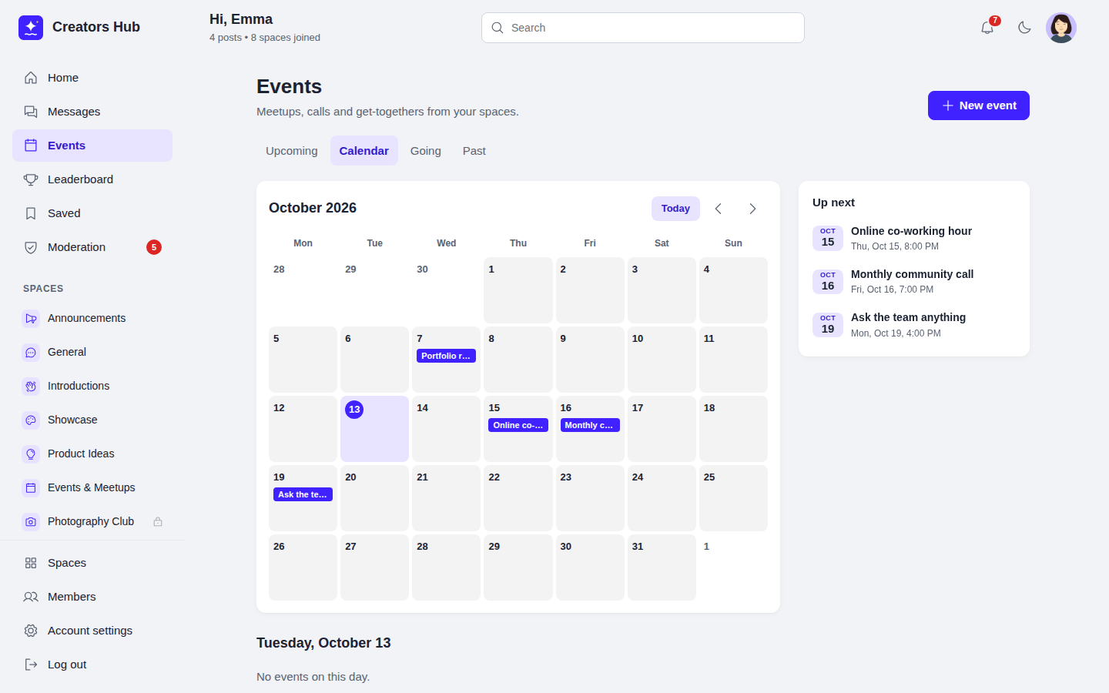The image size is (1109, 693).
Task: Select October 25 in calendar
Action: click(x=733, y=498)
